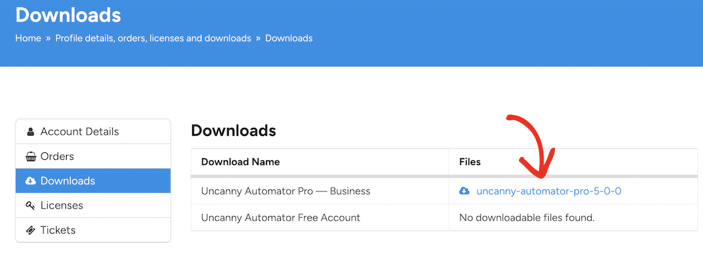The height and width of the screenshot is (255, 703).
Task: Go to the Orders section
Action: pyautogui.click(x=57, y=156)
